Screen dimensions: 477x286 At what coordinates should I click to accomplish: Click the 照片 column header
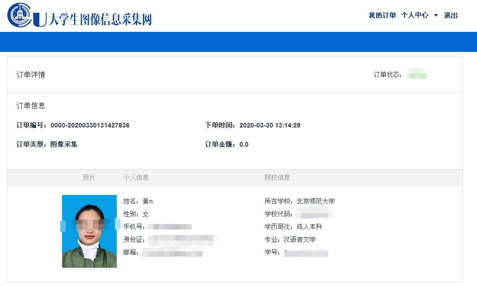[x=89, y=178]
